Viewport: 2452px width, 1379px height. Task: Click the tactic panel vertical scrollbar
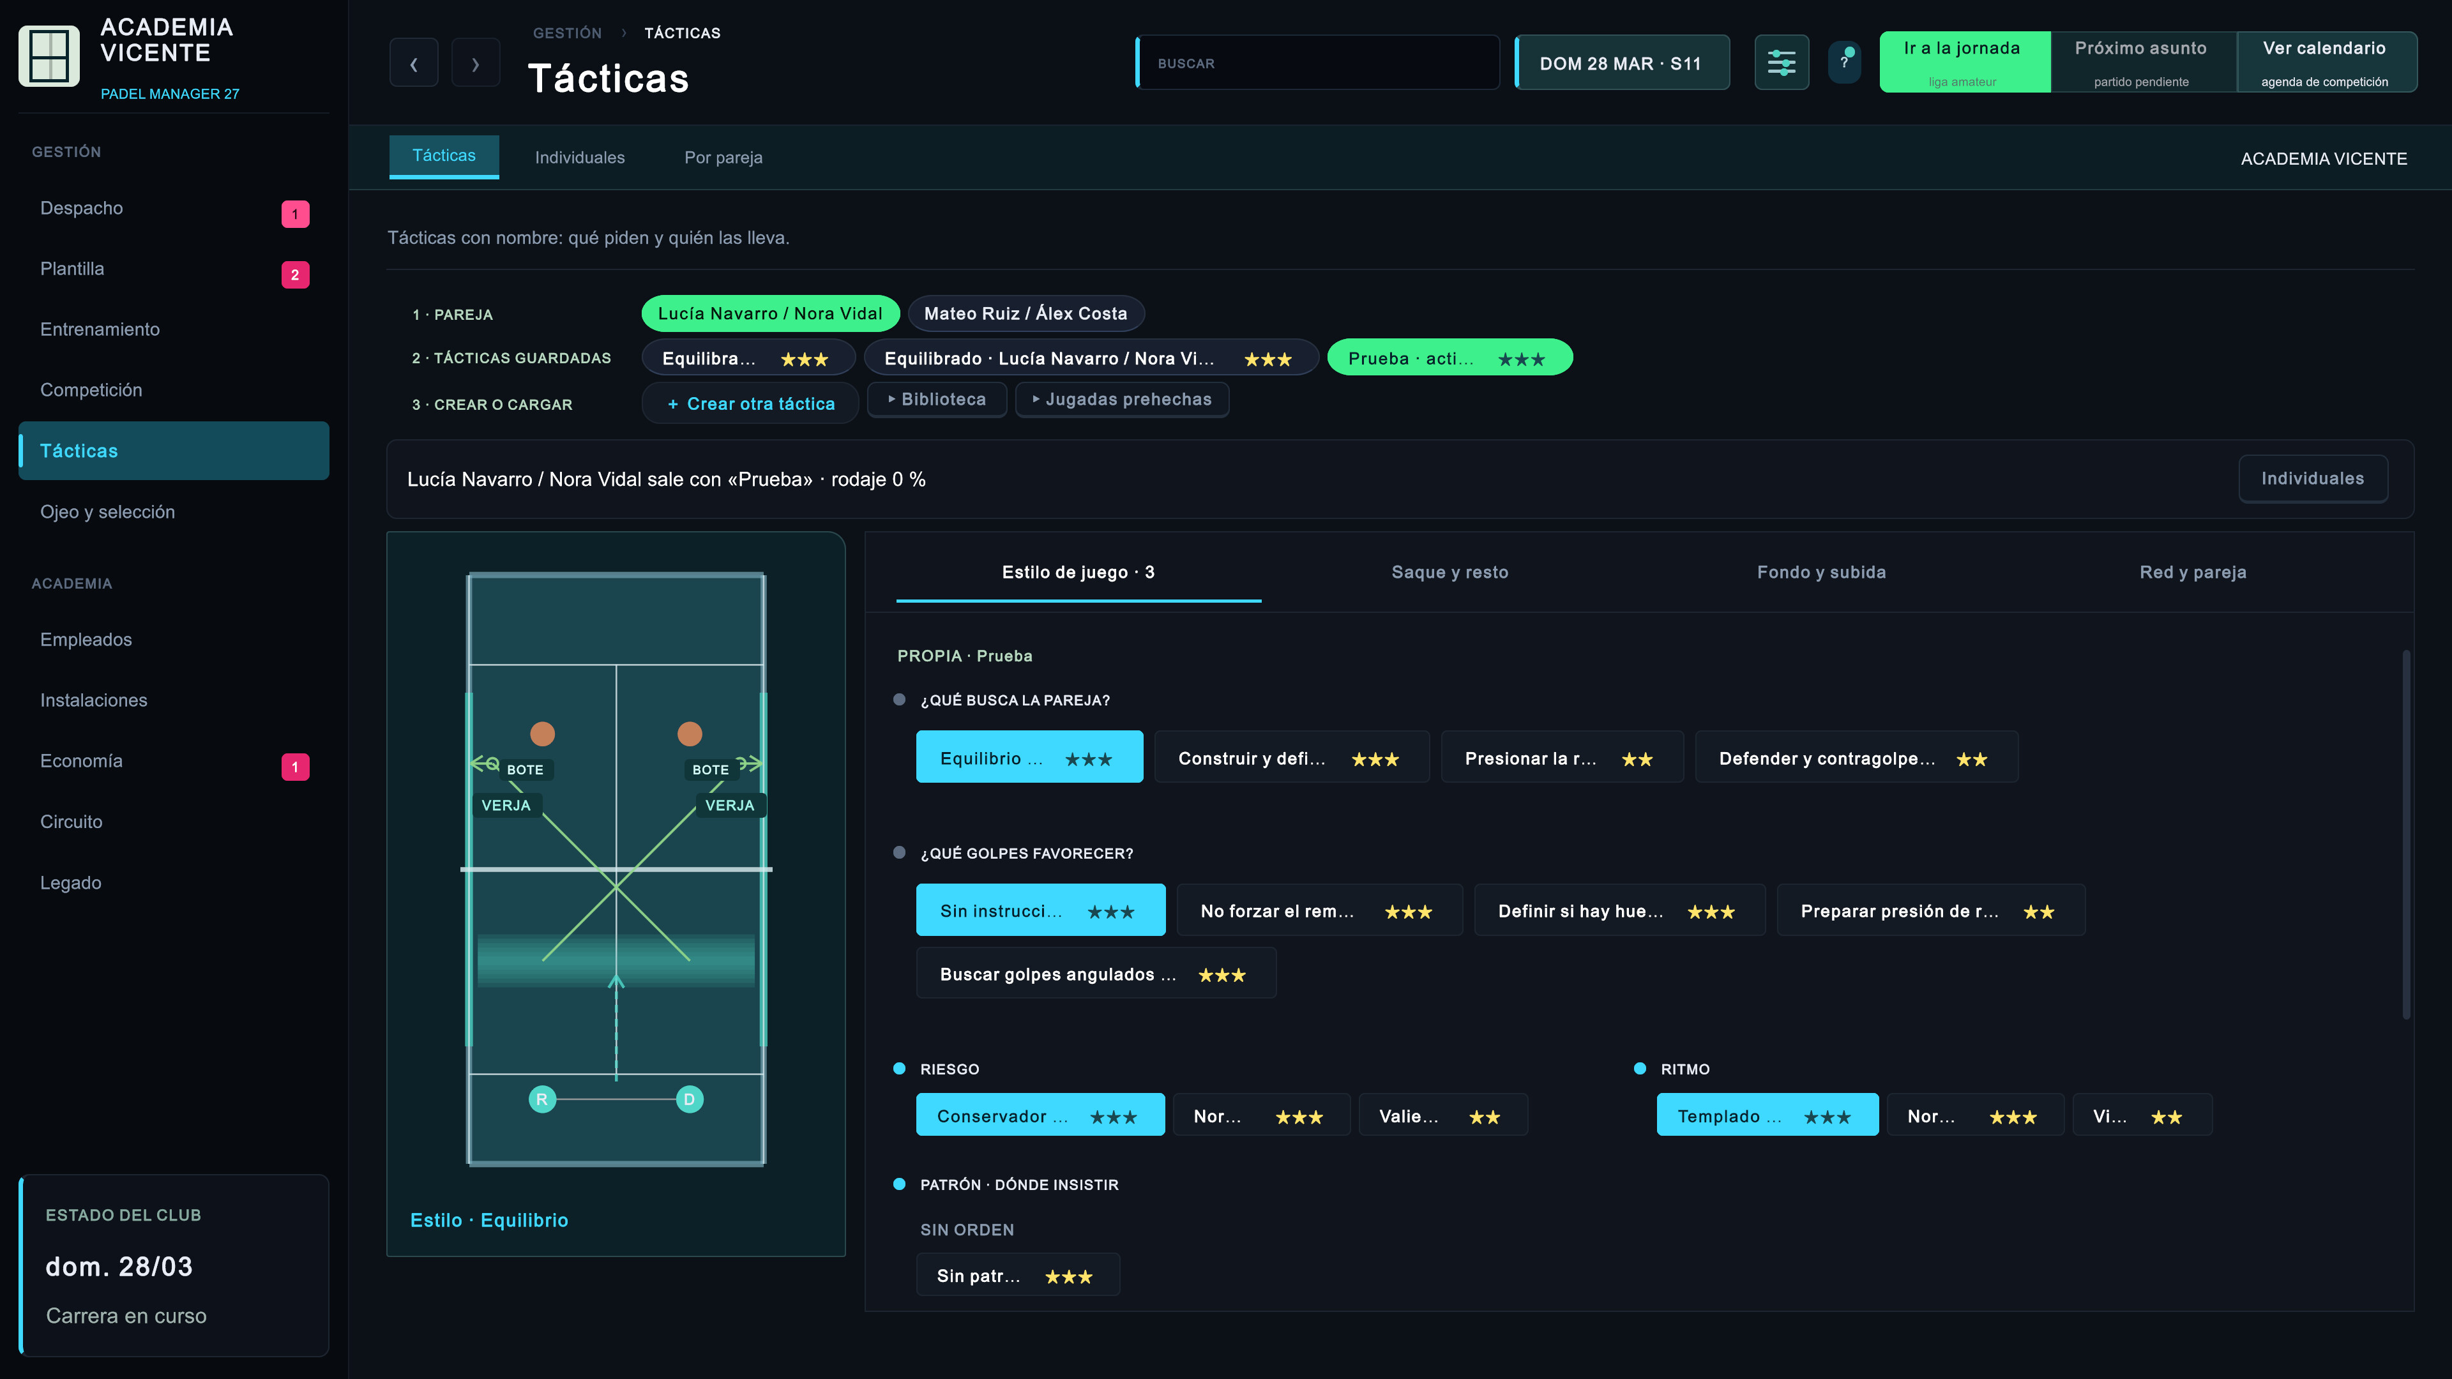(x=2406, y=836)
